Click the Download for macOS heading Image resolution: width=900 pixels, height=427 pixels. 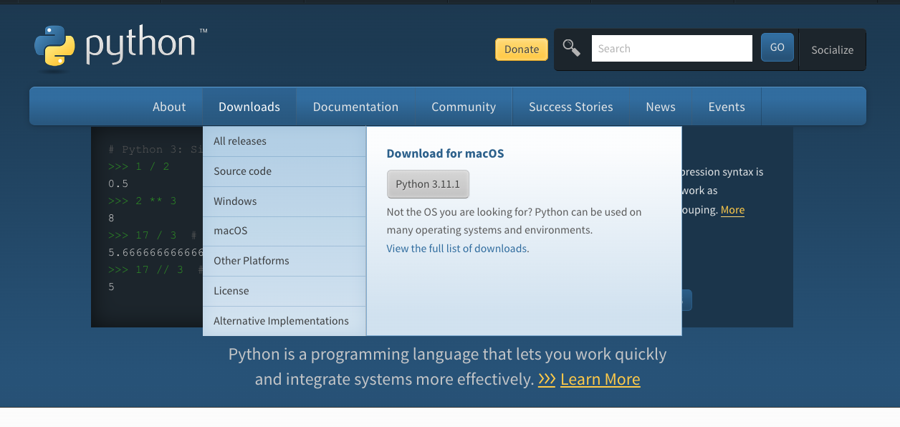pos(445,153)
